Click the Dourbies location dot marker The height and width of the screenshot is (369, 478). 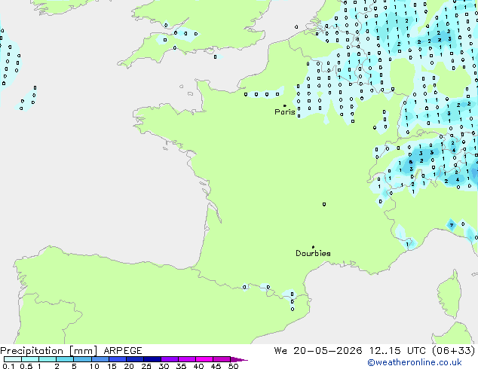[x=313, y=247]
